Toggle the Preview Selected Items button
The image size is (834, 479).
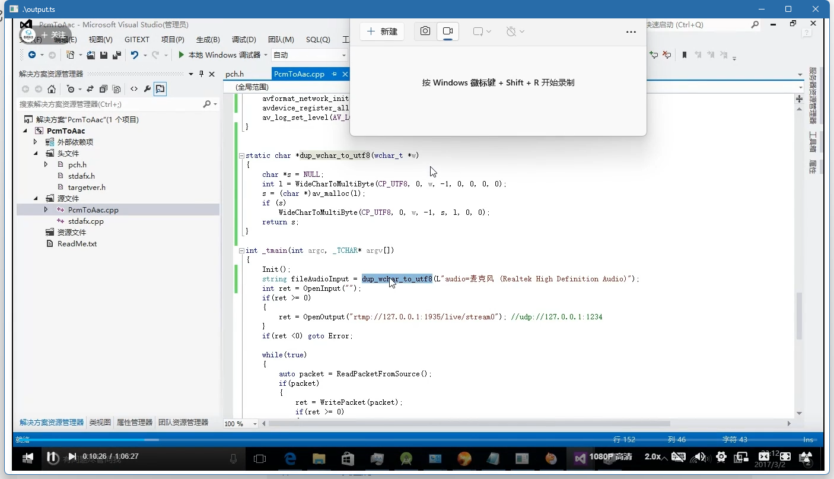tap(160, 89)
